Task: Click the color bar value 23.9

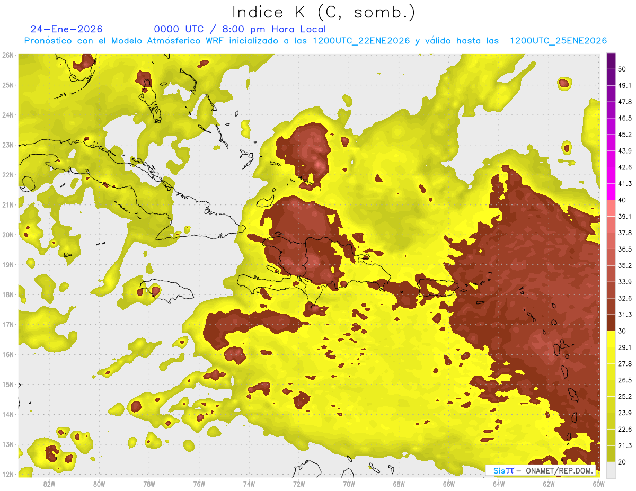Action: pos(624,413)
